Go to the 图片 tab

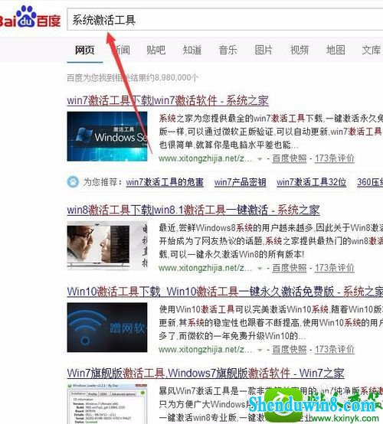[x=264, y=51]
